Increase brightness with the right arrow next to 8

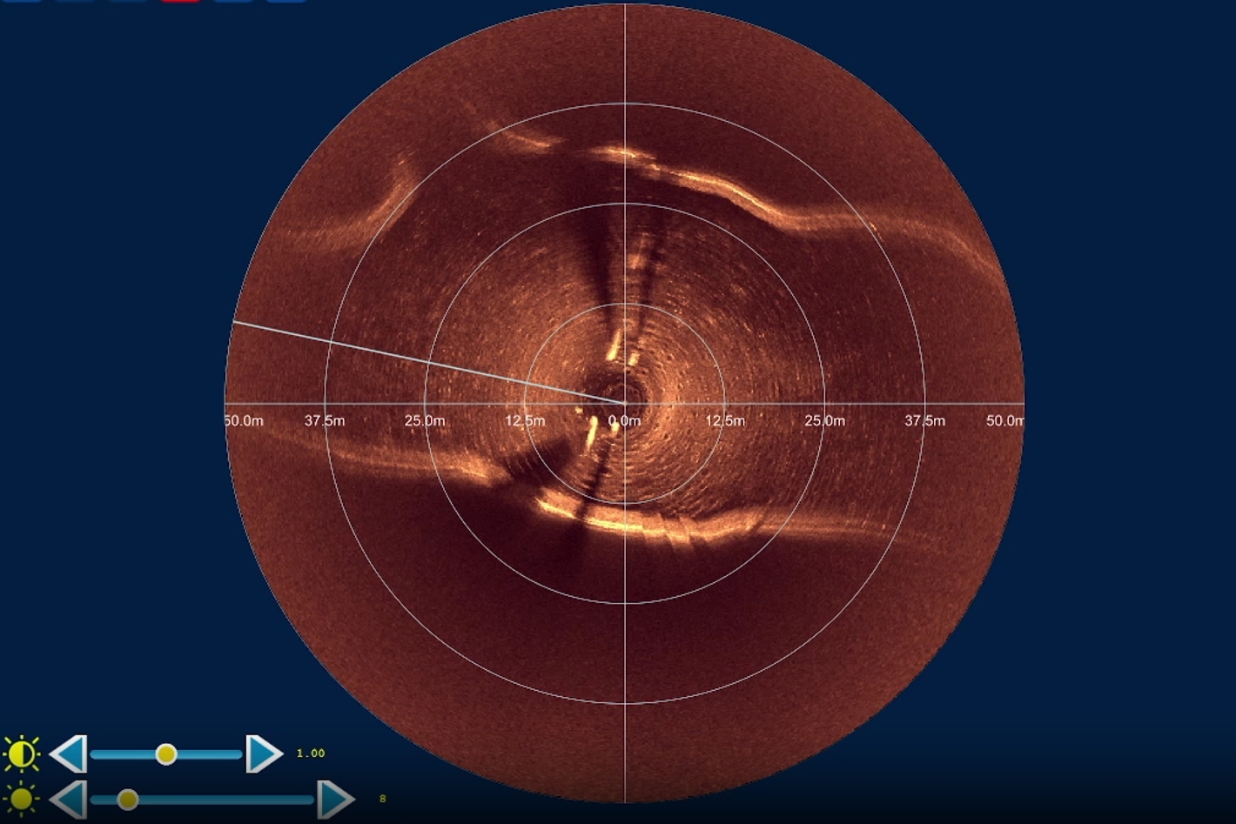coord(336,799)
